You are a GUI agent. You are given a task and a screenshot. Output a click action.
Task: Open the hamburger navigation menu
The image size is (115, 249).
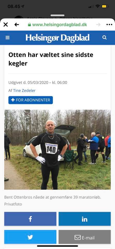(x=8, y=38)
